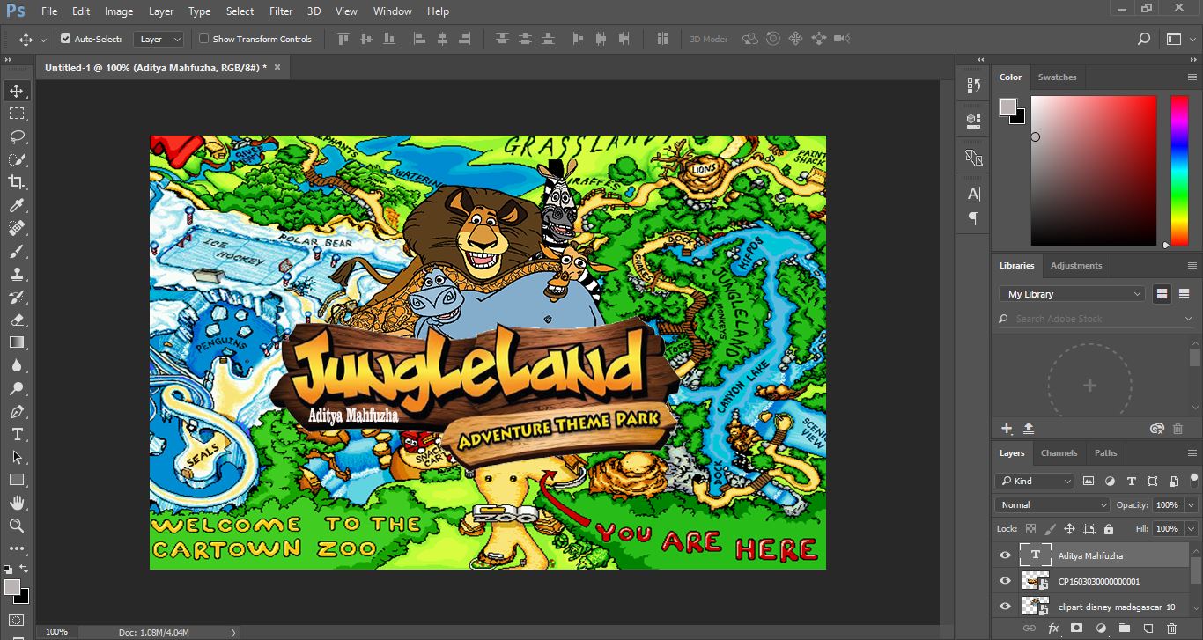
Task: Click the Search icon in options bar
Action: [x=1144, y=39]
